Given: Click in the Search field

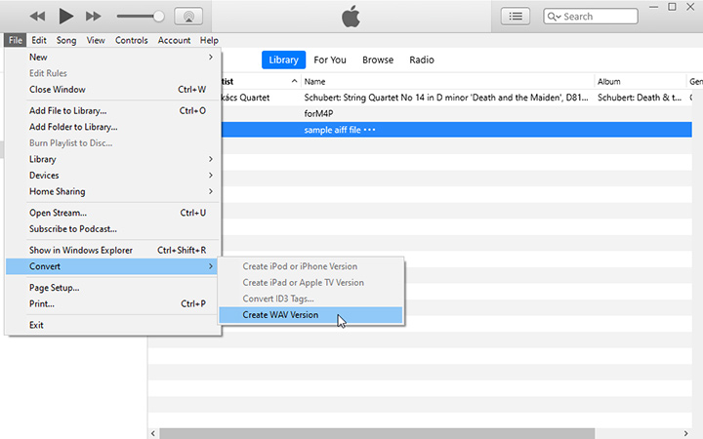Looking at the screenshot, I should click(596, 17).
